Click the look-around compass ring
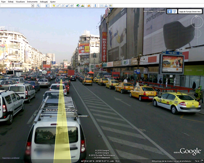Screen dimensions: 204x163 (x=197, y=22)
